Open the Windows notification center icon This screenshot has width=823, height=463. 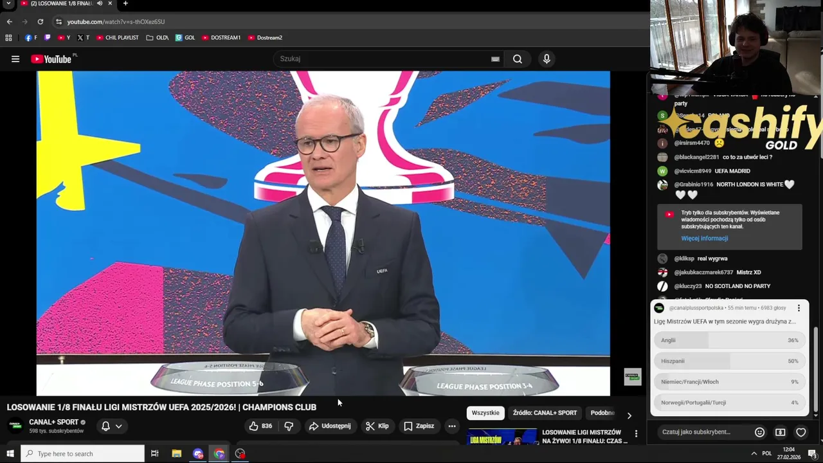812,453
